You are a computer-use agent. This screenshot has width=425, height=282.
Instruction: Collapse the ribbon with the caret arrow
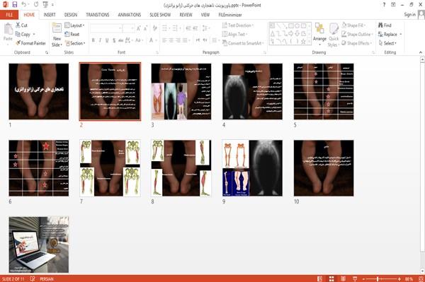(x=421, y=52)
